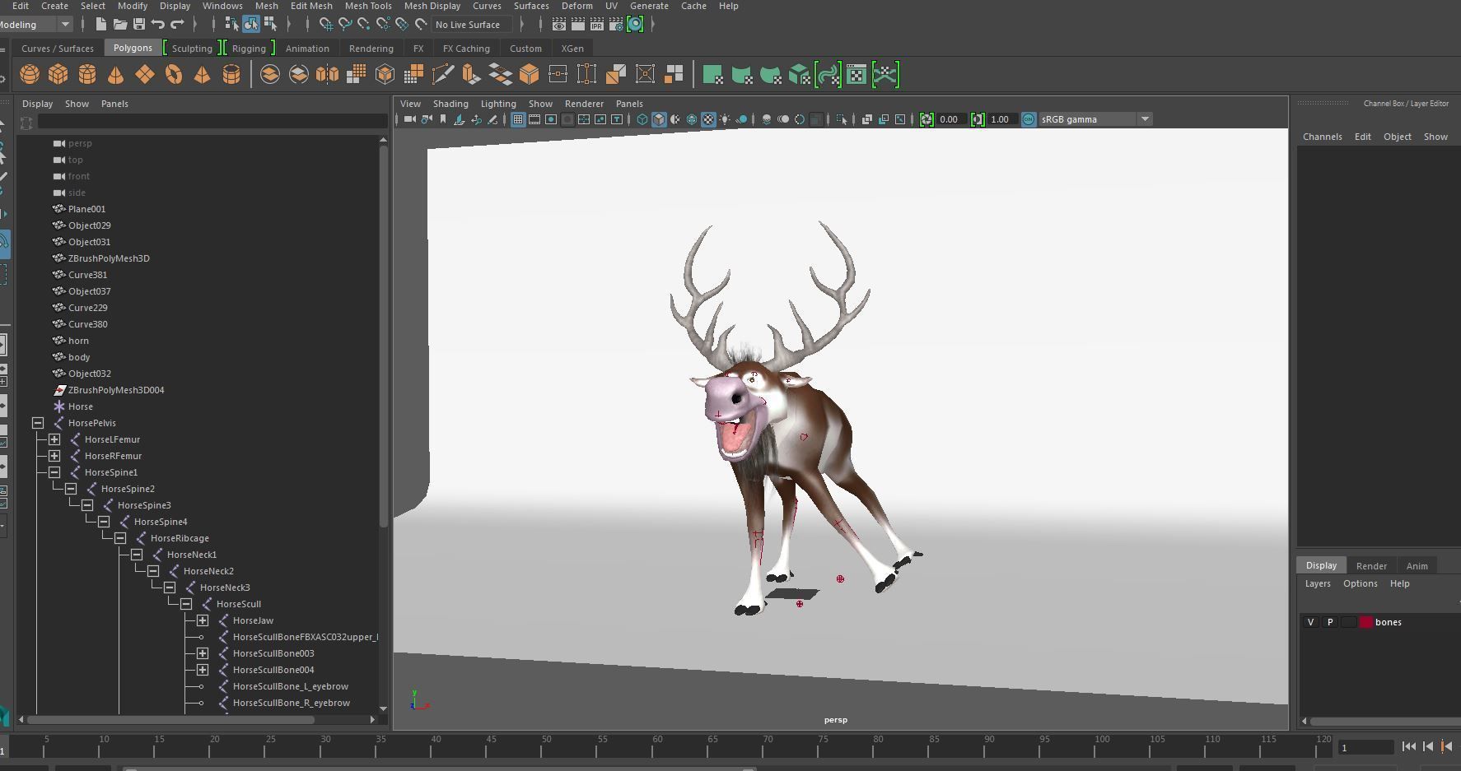Collapse the HorseRibcage node
This screenshot has height=771, width=1461.
[x=120, y=538]
